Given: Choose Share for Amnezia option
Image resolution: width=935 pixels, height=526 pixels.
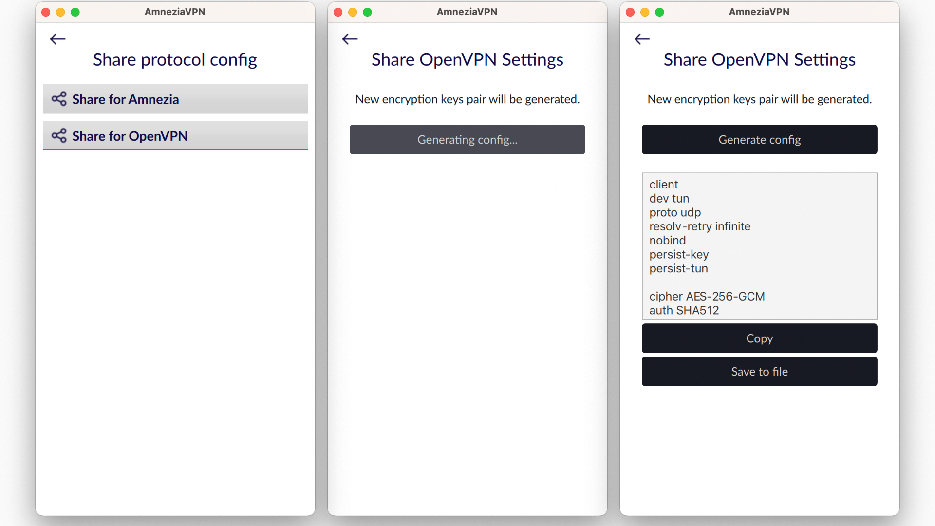Looking at the screenshot, I should pyautogui.click(x=175, y=99).
